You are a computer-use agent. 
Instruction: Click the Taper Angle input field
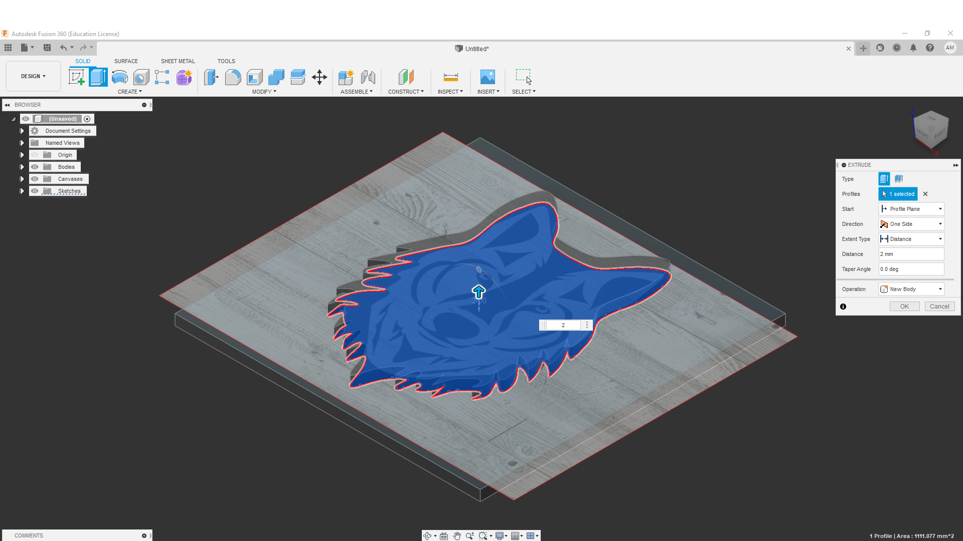pyautogui.click(x=911, y=269)
